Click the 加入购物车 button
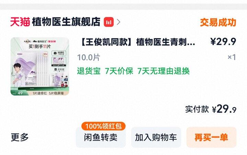Image resolution: width=247 pixels, height=155 pixels. 156,138
